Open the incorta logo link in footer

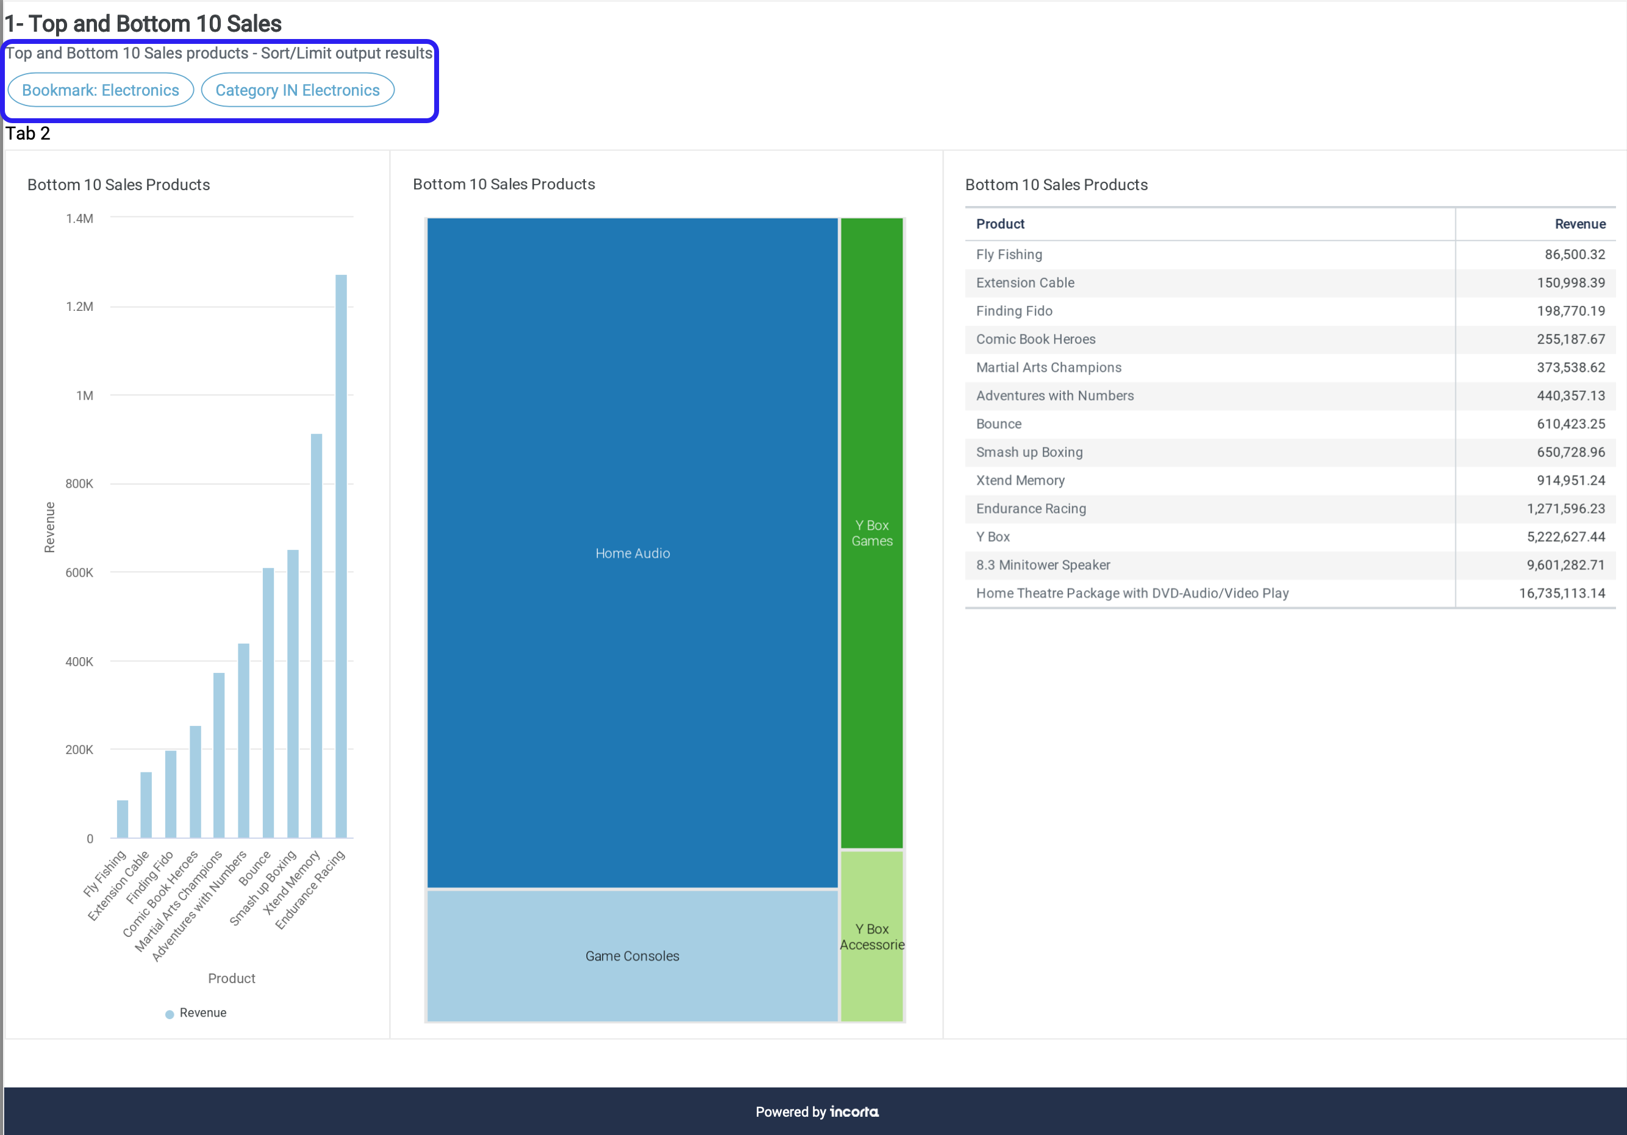click(x=854, y=1112)
